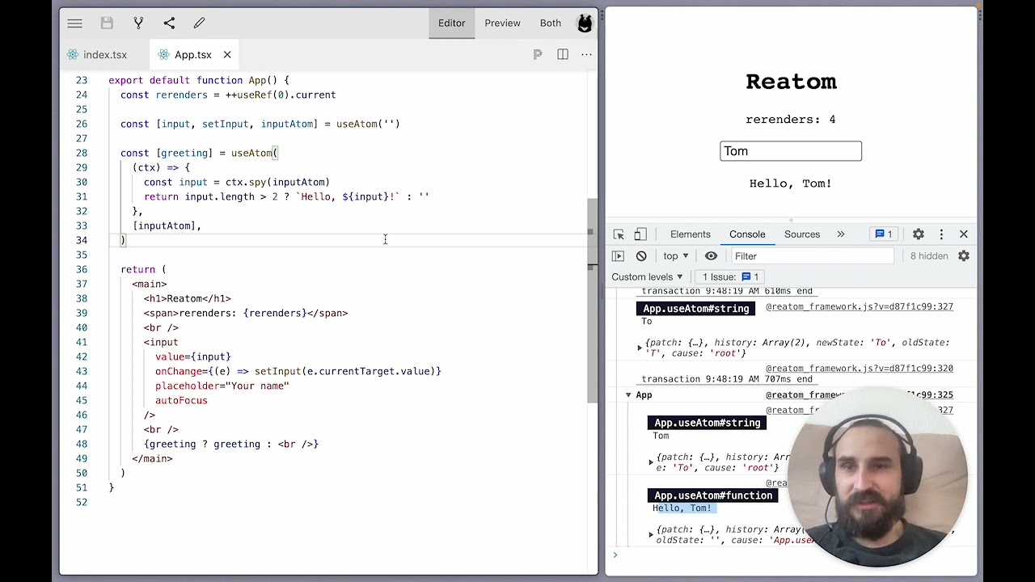
Task: Click line number 34 in gutter
Action: 81,240
